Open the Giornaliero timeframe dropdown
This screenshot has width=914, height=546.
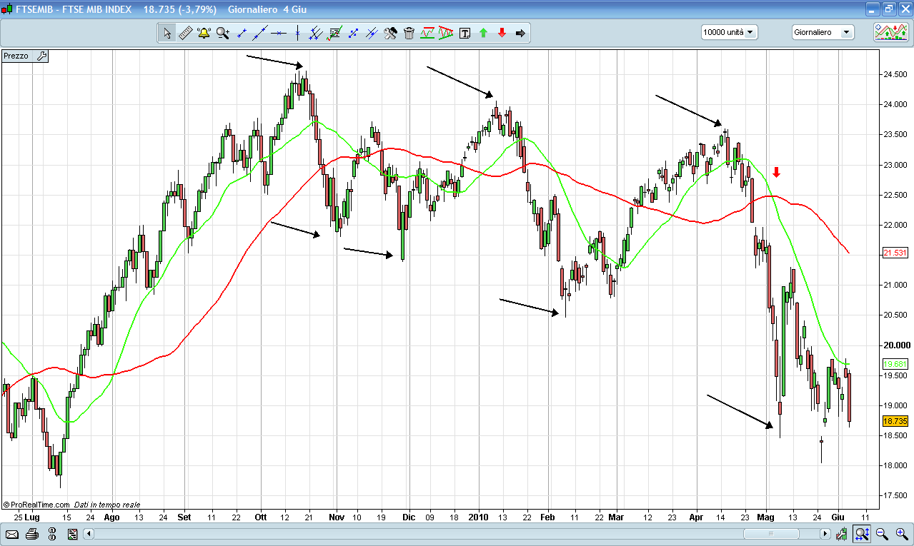point(823,32)
